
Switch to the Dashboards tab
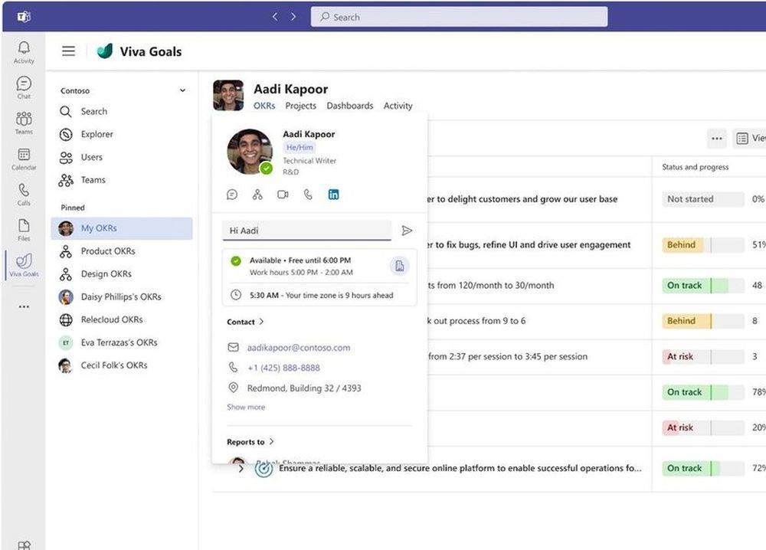click(x=349, y=106)
